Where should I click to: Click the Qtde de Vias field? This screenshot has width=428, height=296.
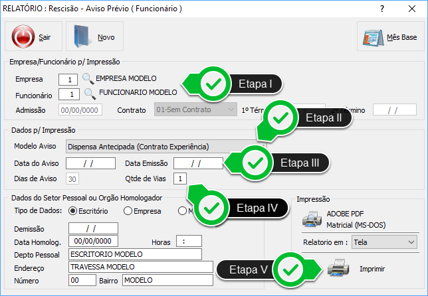pos(180,179)
